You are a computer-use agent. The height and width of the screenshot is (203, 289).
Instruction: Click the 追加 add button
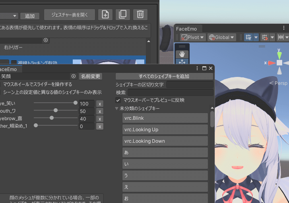point(30,16)
